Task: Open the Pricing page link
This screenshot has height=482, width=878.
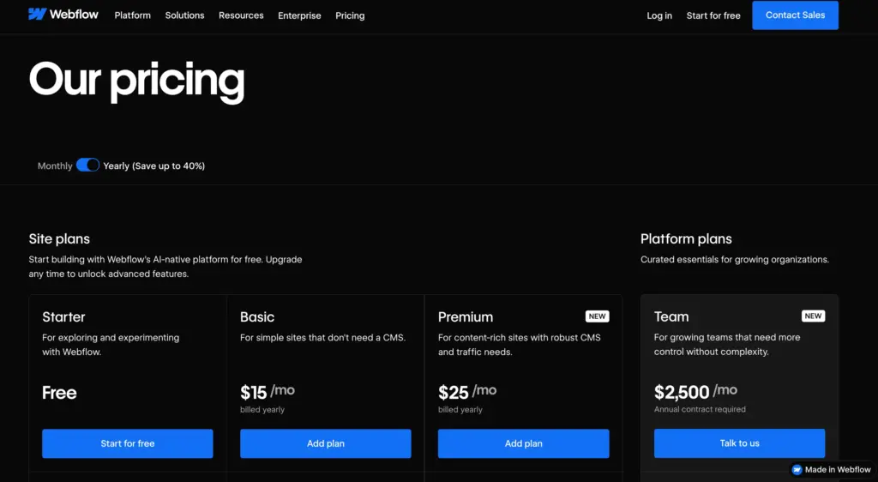Action: pyautogui.click(x=350, y=15)
